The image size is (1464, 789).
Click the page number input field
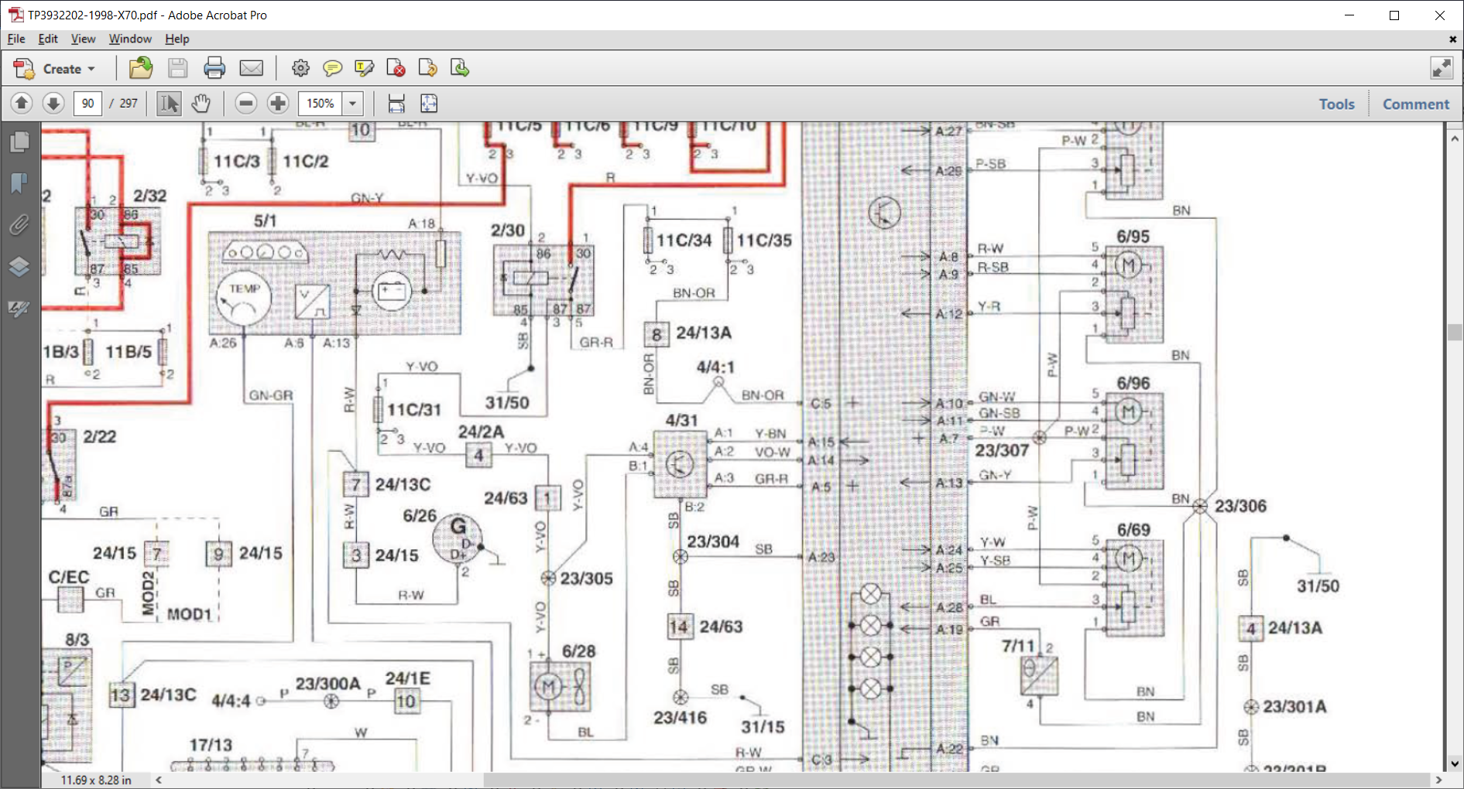87,103
